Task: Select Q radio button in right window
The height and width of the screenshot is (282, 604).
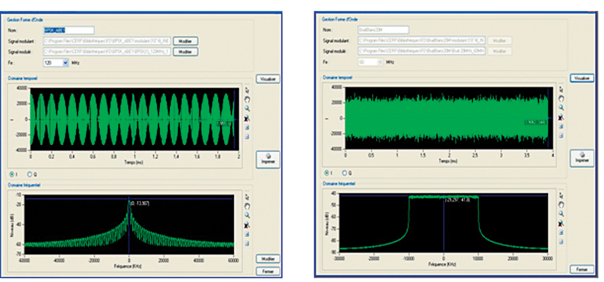Action: tap(344, 173)
